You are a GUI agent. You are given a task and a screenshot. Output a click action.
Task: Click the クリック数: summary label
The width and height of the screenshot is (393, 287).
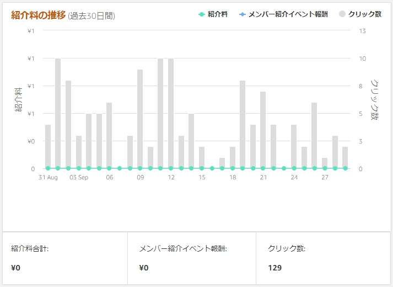point(287,248)
